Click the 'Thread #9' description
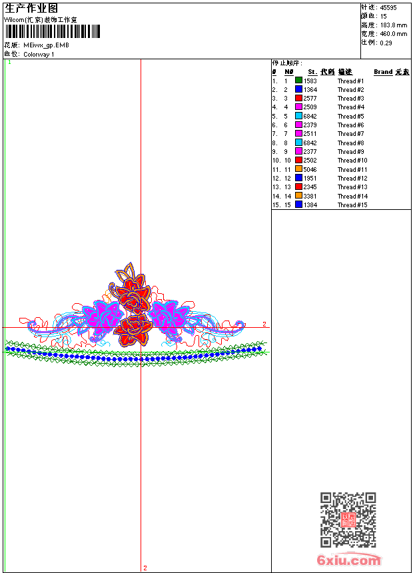Screen dimensions: 413x573 pyautogui.click(x=350, y=152)
